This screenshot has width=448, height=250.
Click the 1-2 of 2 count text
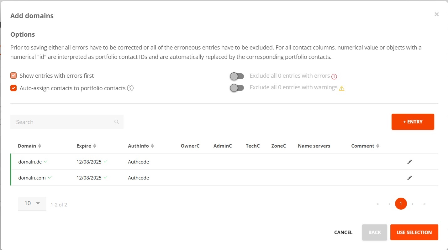pyautogui.click(x=59, y=205)
